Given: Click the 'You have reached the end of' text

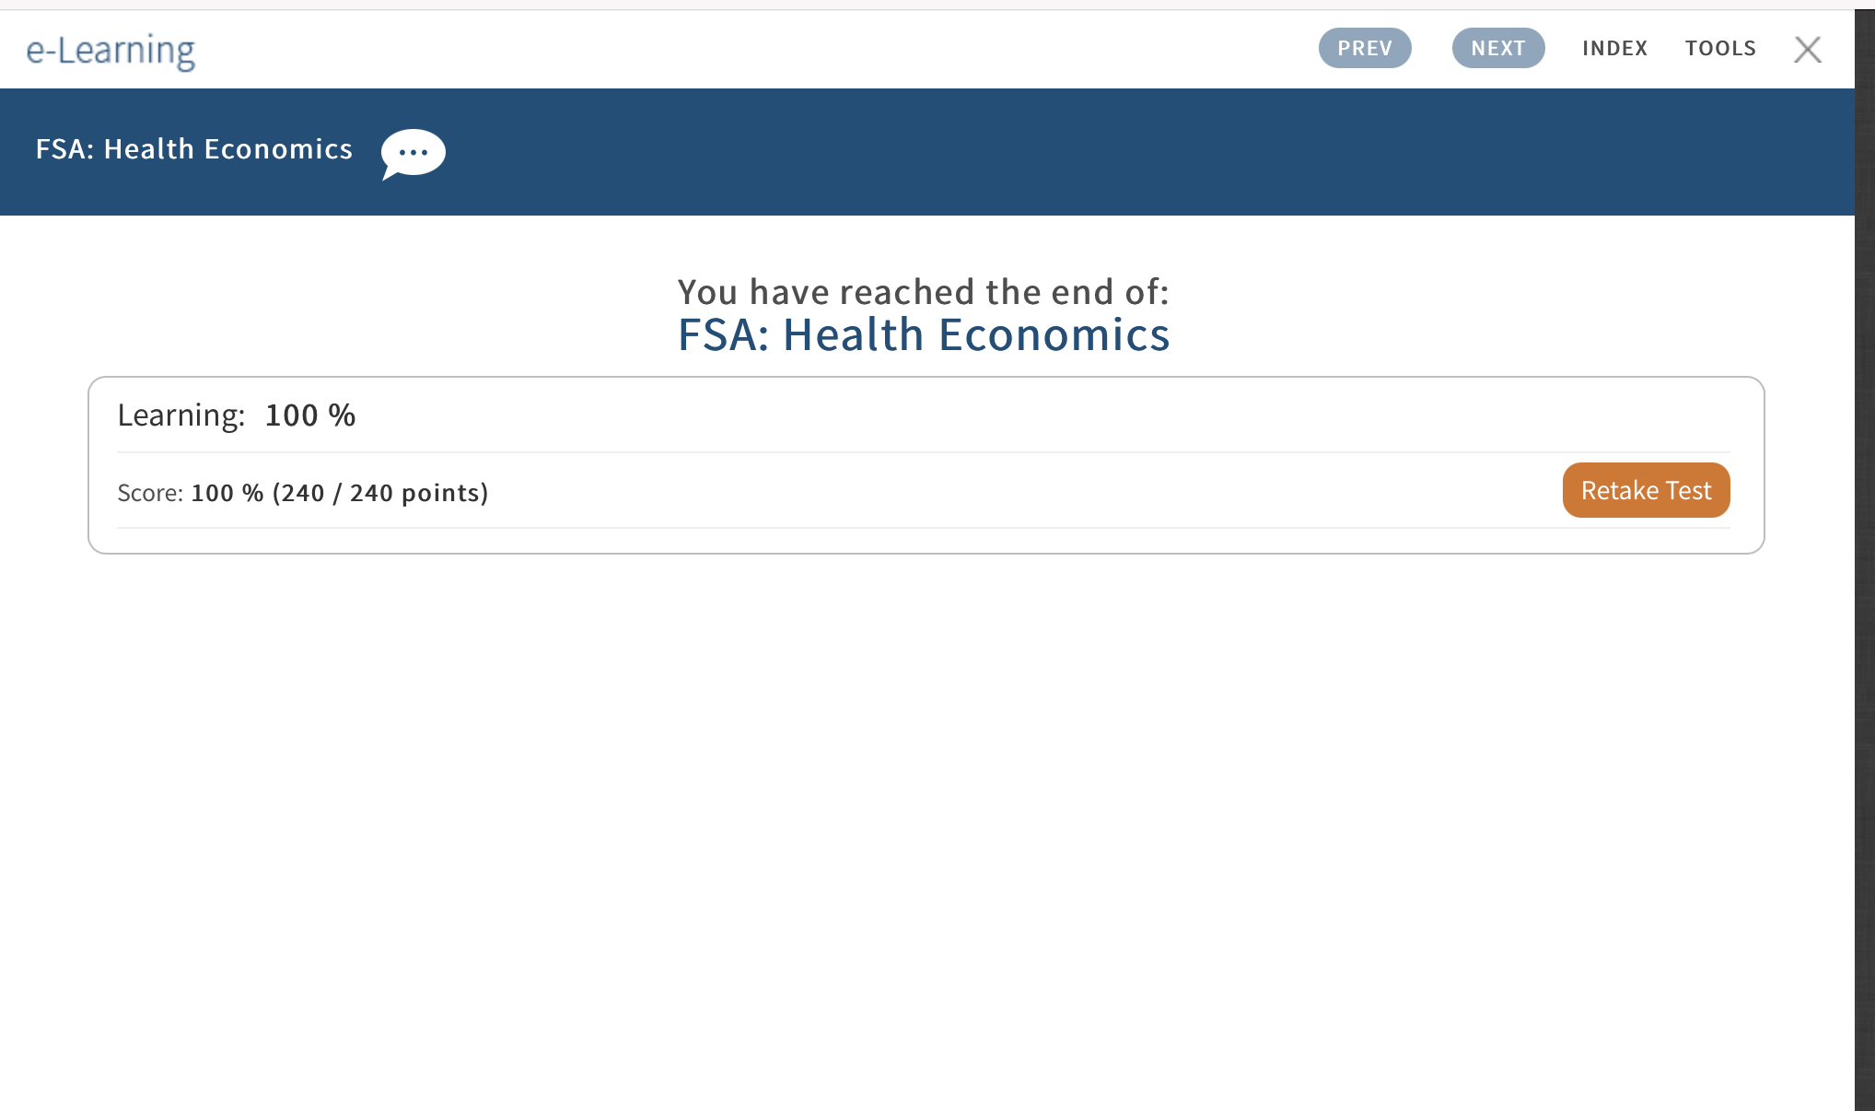Looking at the screenshot, I should pos(924,292).
